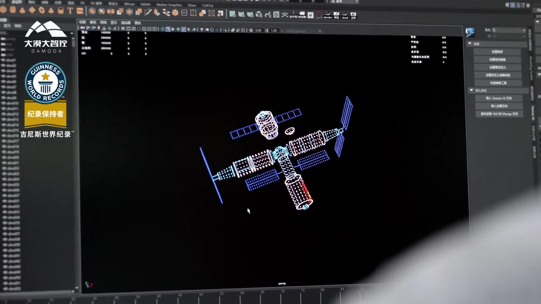Collapse the first HumanIK panel section
Viewport: 541px width, 304px height.
470,44
